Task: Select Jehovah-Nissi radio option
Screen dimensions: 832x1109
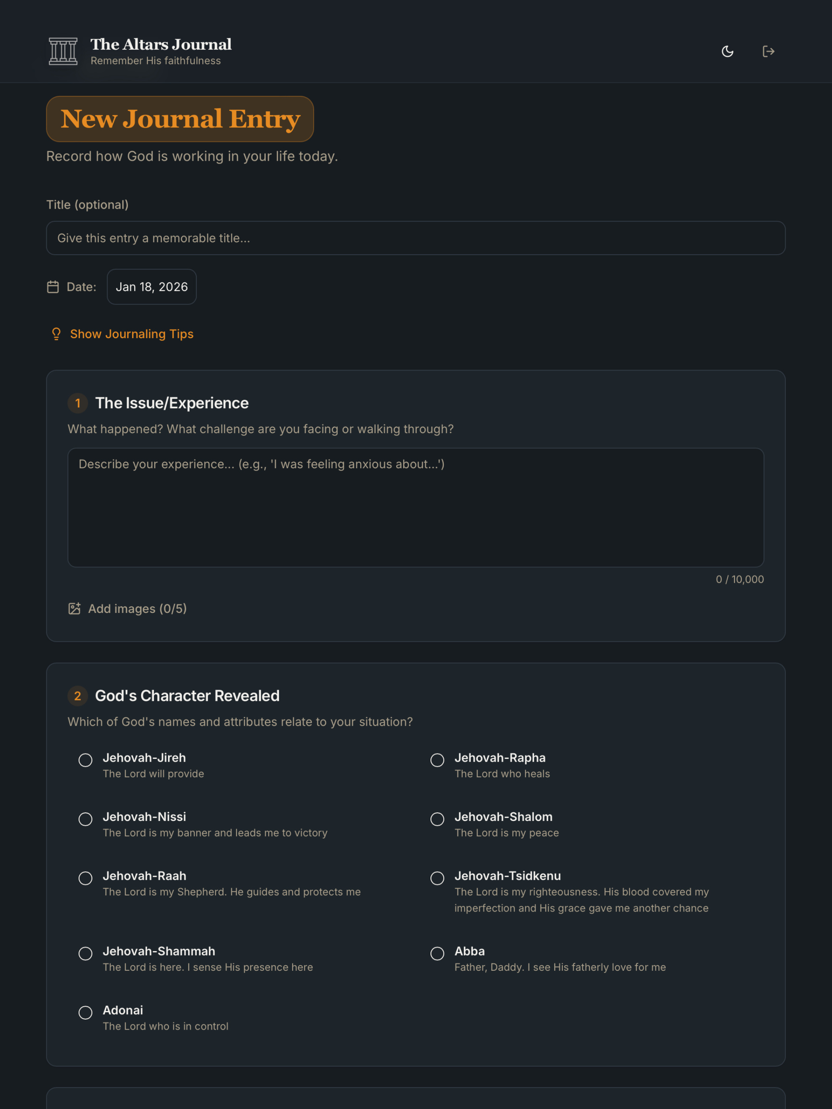Action: [86, 819]
